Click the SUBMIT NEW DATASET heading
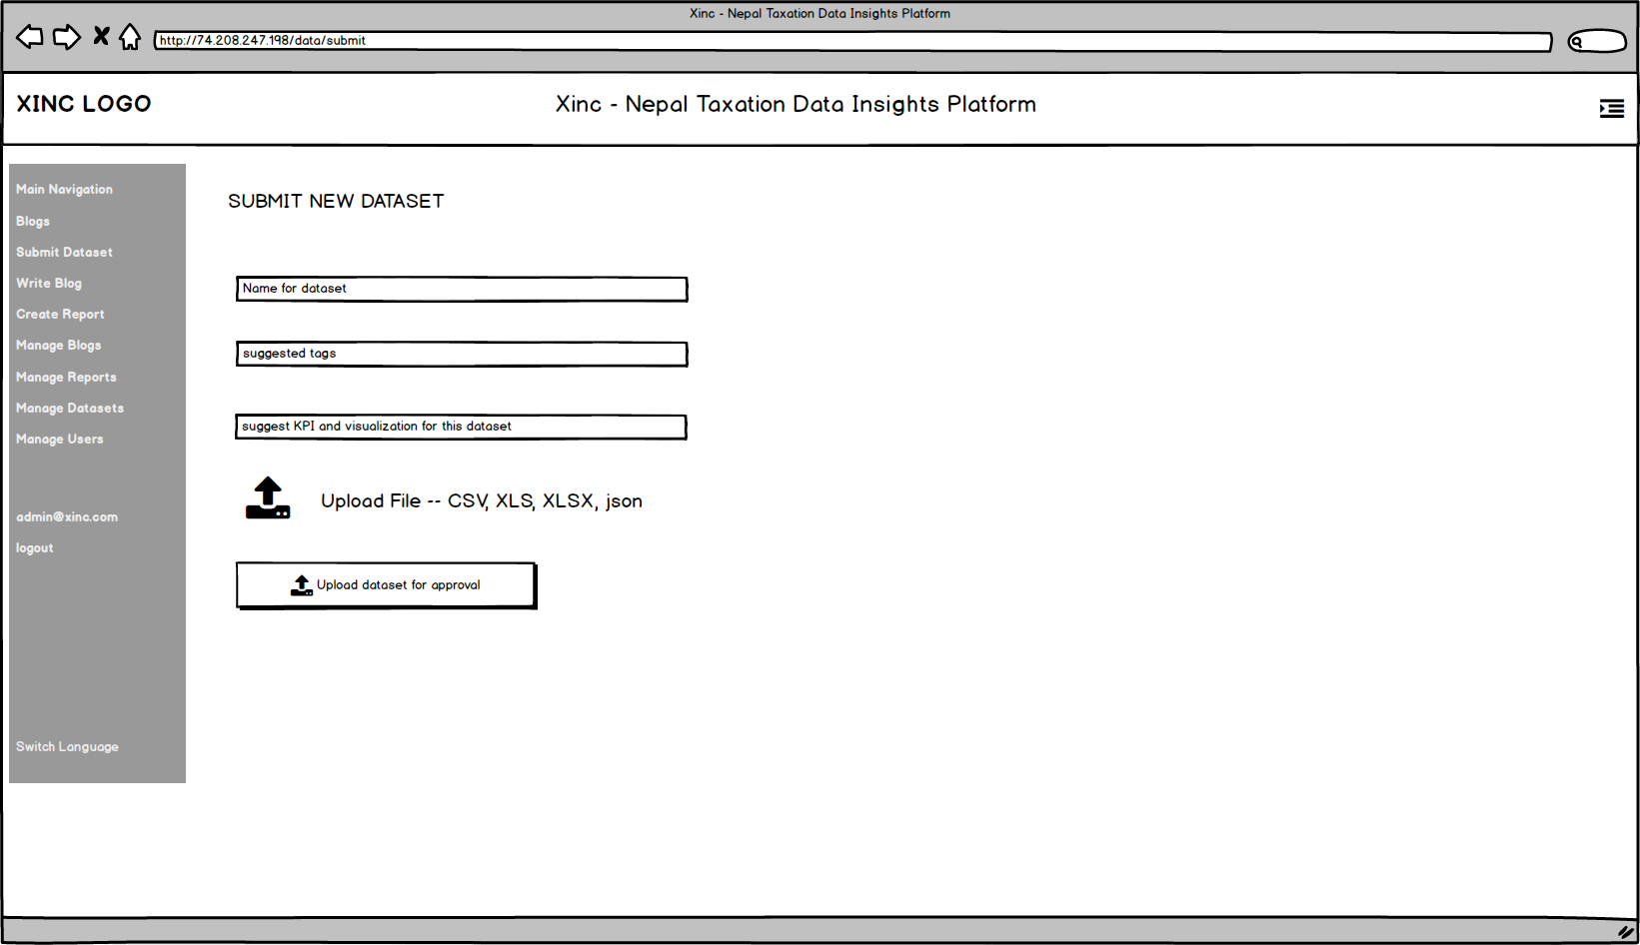Viewport: 1640px width, 945px height. point(336,201)
